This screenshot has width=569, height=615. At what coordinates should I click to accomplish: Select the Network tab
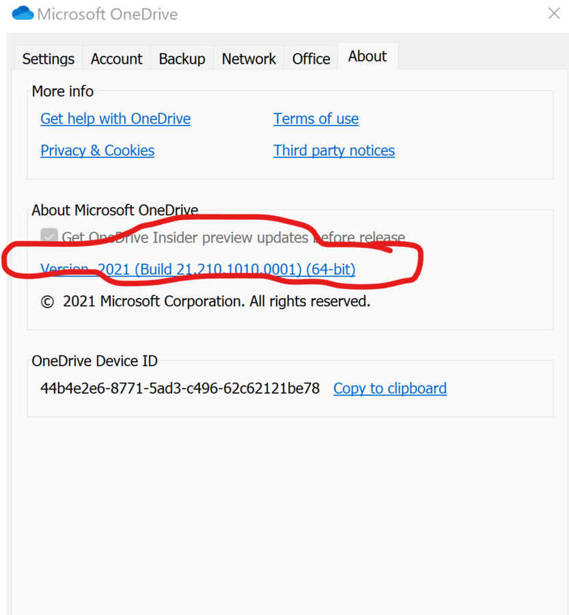[249, 59]
